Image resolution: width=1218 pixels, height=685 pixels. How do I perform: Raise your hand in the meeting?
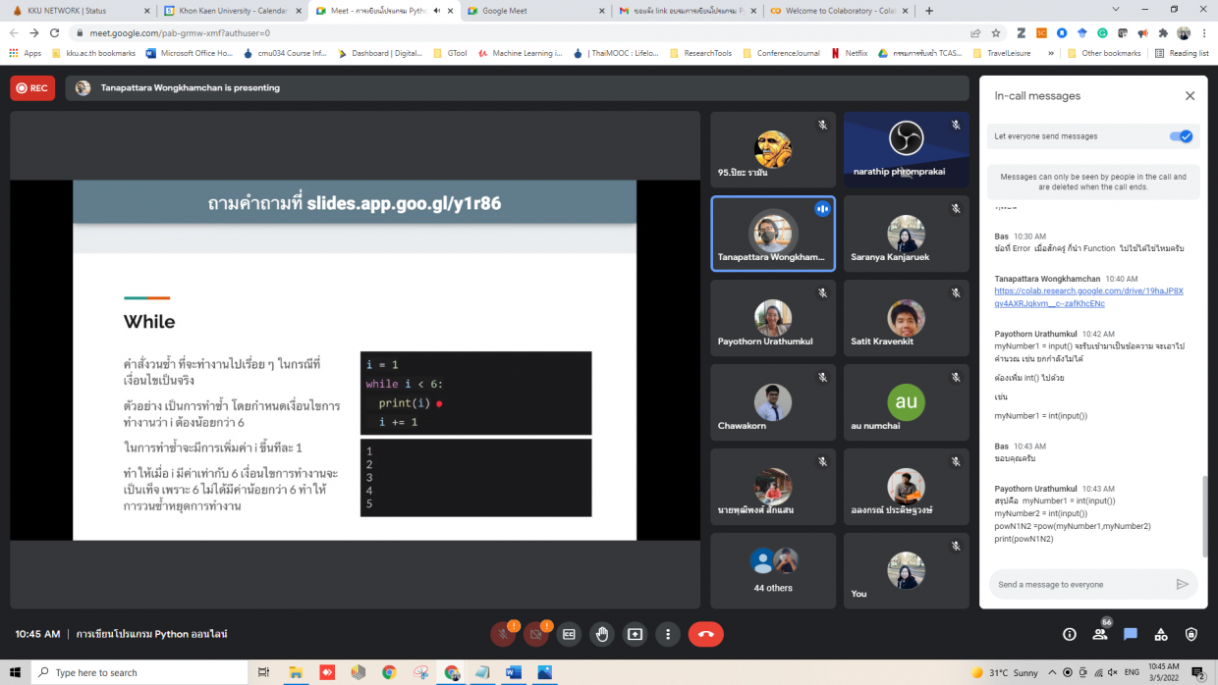(602, 634)
